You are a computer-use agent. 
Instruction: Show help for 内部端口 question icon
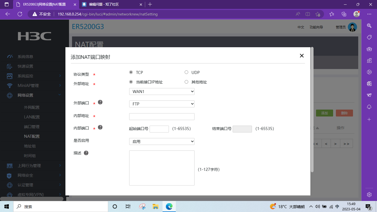tap(100, 127)
